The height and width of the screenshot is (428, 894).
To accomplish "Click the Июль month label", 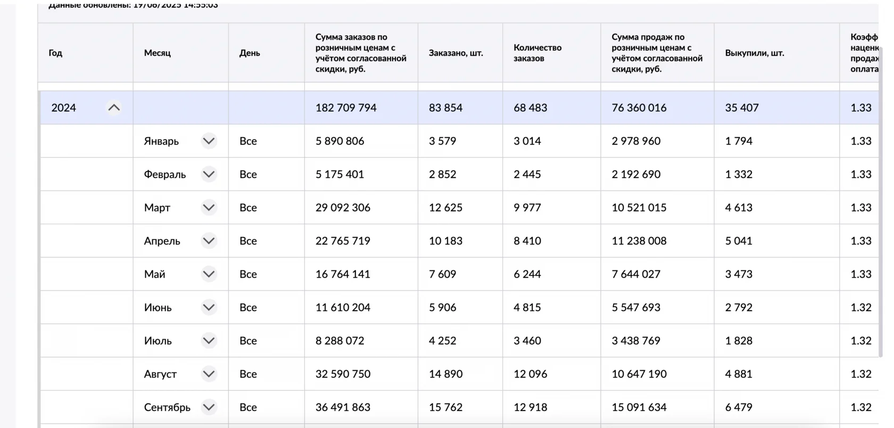I will click(x=158, y=341).
